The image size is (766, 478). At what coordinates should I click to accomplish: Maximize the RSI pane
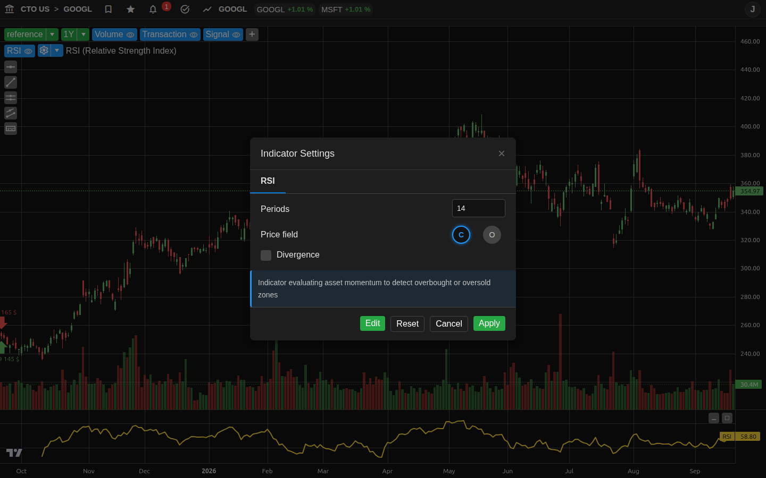[x=727, y=418]
